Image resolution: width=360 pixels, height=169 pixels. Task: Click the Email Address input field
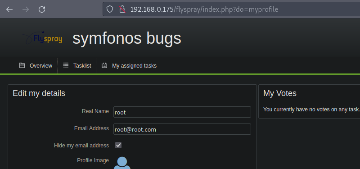(x=182, y=129)
